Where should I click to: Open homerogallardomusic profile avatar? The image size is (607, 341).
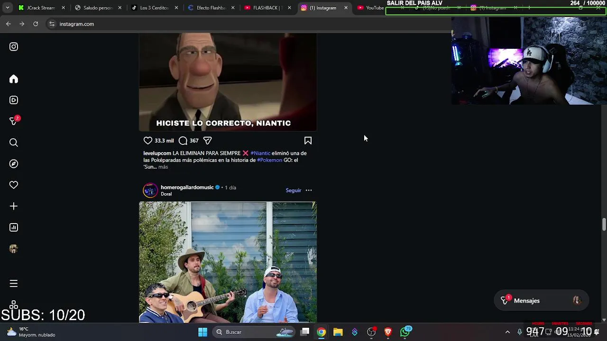coord(150,190)
